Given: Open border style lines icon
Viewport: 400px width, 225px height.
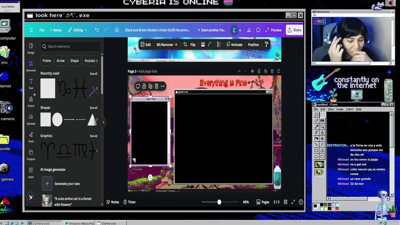Looking at the screenshot, I should 203,45.
